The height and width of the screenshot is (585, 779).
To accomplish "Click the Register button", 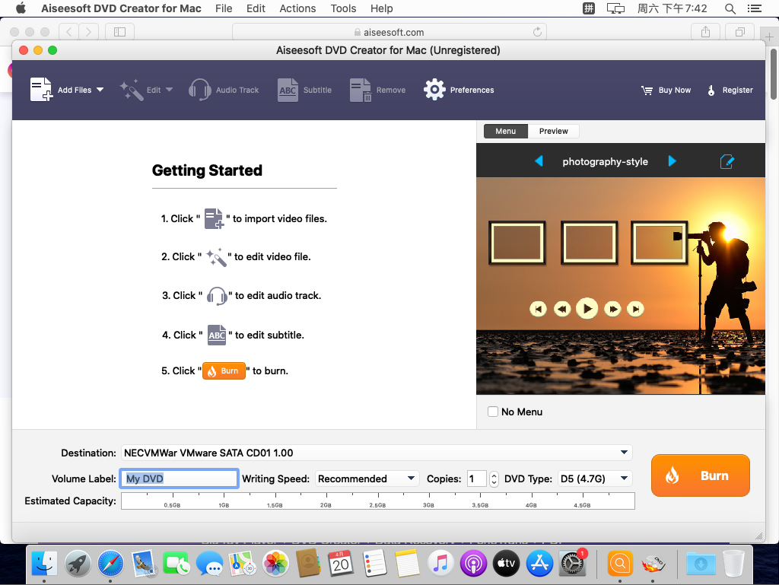I will tap(730, 90).
